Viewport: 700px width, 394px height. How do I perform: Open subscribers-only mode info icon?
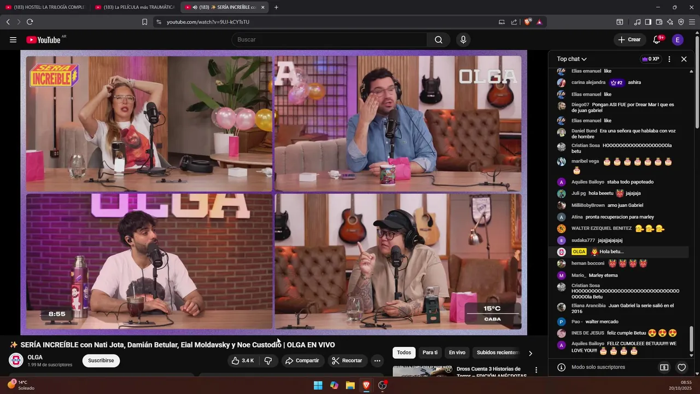[x=561, y=367]
